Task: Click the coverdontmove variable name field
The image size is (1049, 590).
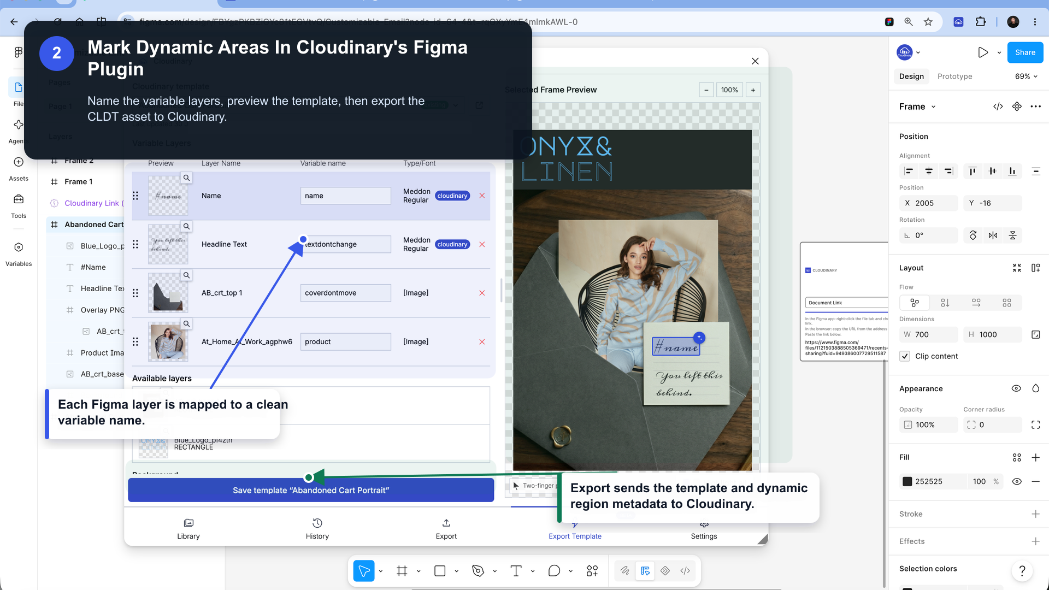Action: tap(346, 293)
